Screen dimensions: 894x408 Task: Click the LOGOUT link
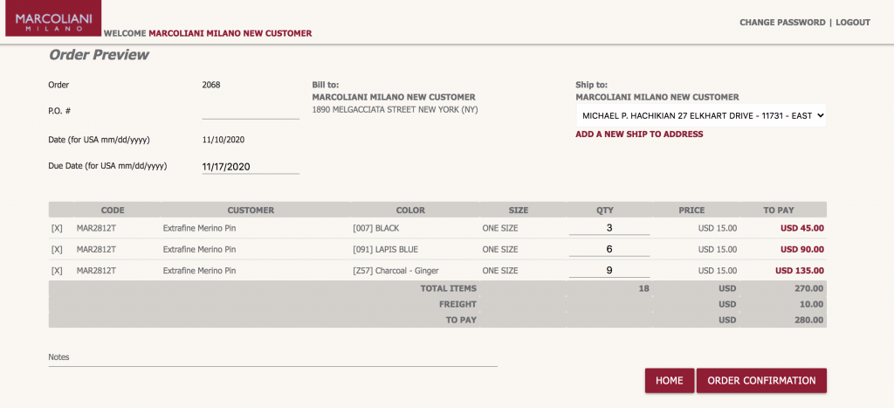[853, 23]
